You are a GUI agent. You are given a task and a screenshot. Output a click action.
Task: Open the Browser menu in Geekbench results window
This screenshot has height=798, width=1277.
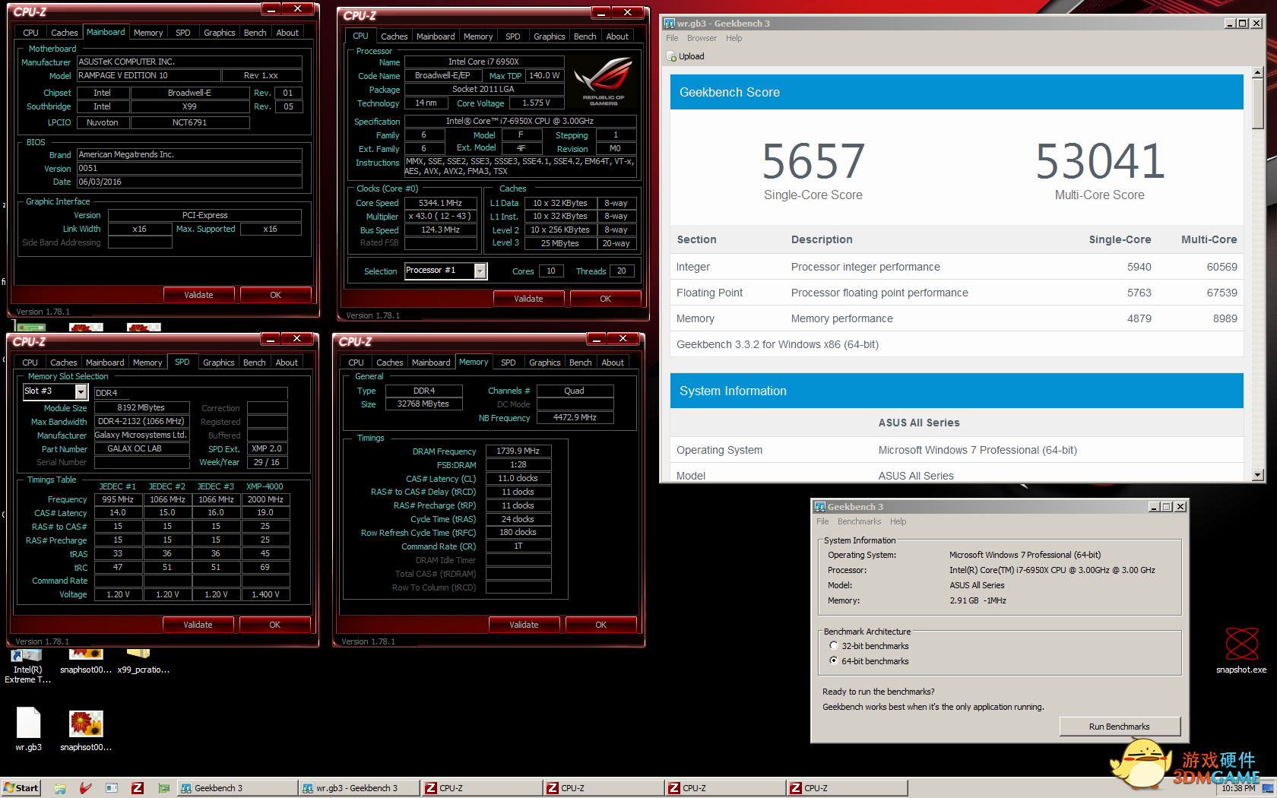[701, 38]
